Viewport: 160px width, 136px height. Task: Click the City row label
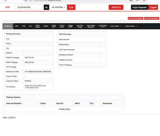click(x=7, y=48)
